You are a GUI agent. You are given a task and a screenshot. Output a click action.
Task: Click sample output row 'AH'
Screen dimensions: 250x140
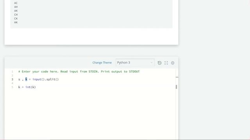[16, 7]
